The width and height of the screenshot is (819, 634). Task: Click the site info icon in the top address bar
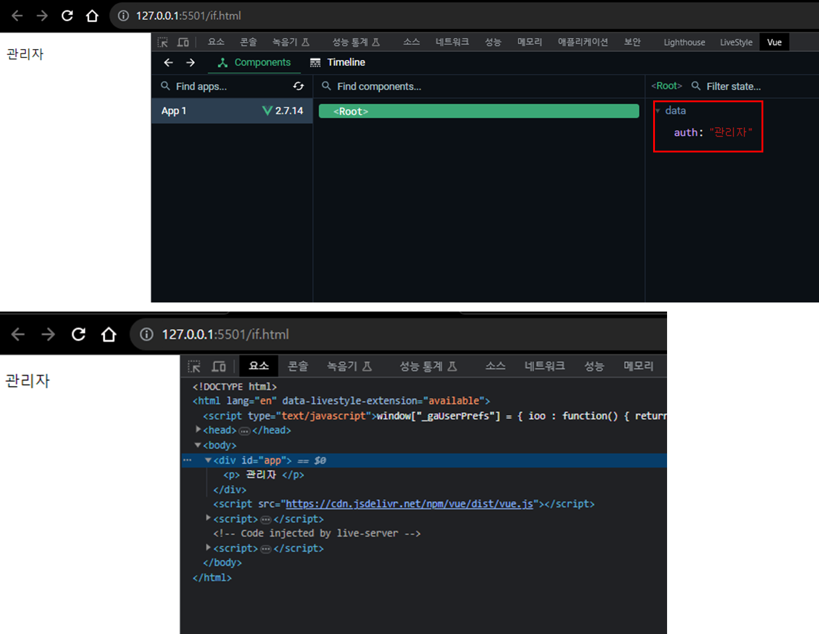click(x=123, y=16)
